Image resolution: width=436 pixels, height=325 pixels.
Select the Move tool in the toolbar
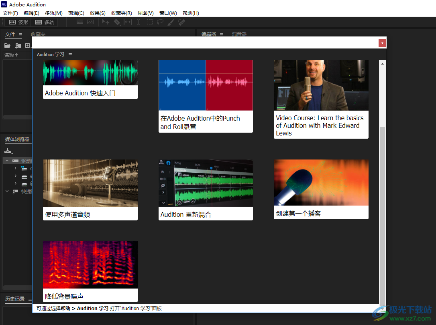coord(105,22)
